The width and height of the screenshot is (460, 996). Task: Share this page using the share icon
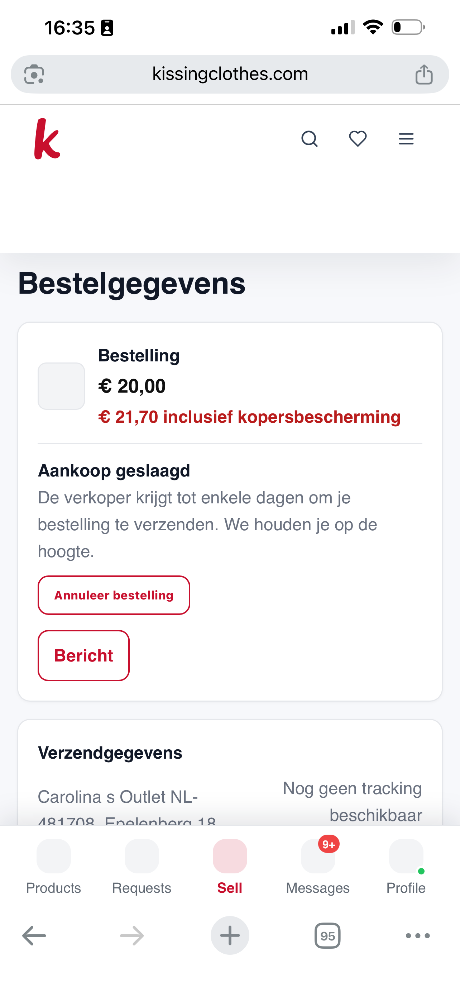(424, 74)
